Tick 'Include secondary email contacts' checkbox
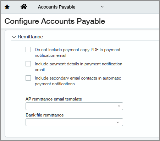The image size is (160, 141). click(28, 78)
